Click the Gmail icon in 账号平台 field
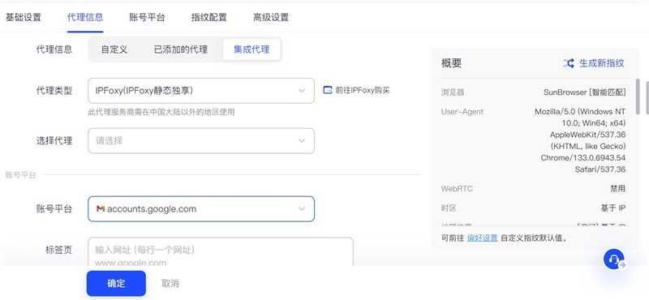This screenshot has height=300, width=649. tap(100, 209)
